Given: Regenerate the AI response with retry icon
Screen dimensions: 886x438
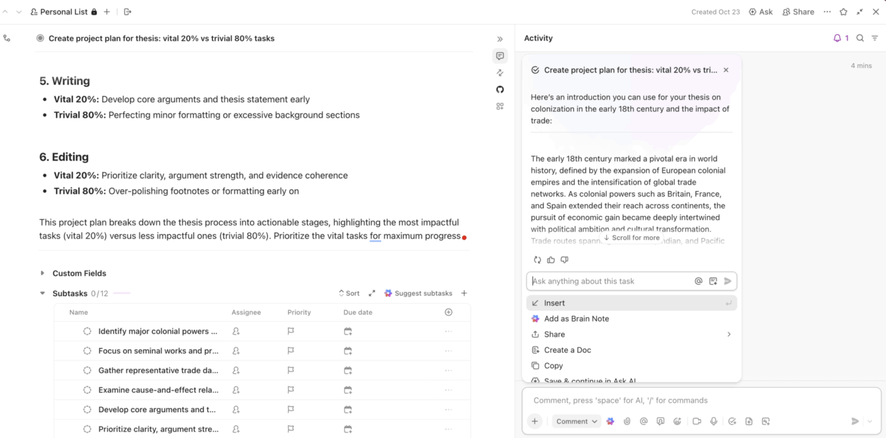Looking at the screenshot, I should click(x=537, y=260).
